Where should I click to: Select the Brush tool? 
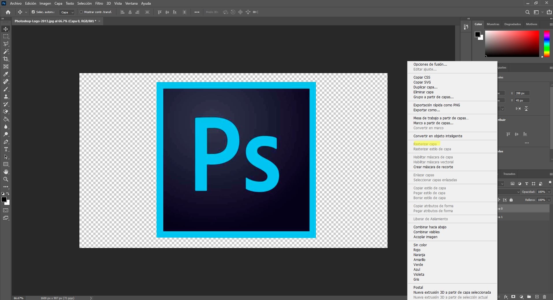[x=6, y=89]
